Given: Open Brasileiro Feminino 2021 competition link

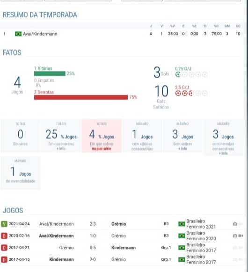Looking at the screenshot, I should click(201, 224).
